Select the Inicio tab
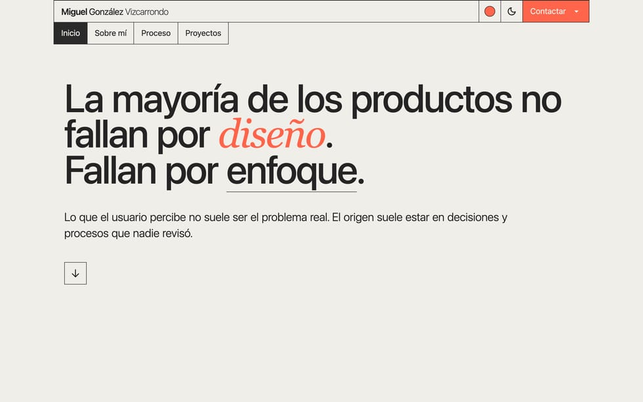 [71, 33]
